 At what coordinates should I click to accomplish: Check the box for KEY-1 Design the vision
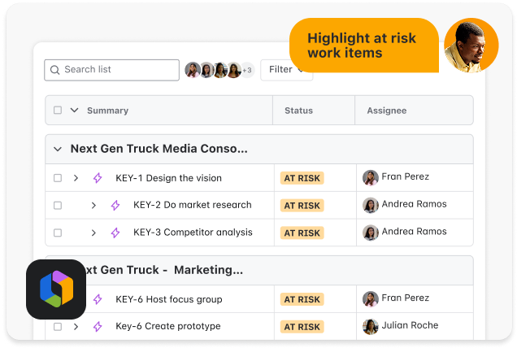[x=58, y=178]
